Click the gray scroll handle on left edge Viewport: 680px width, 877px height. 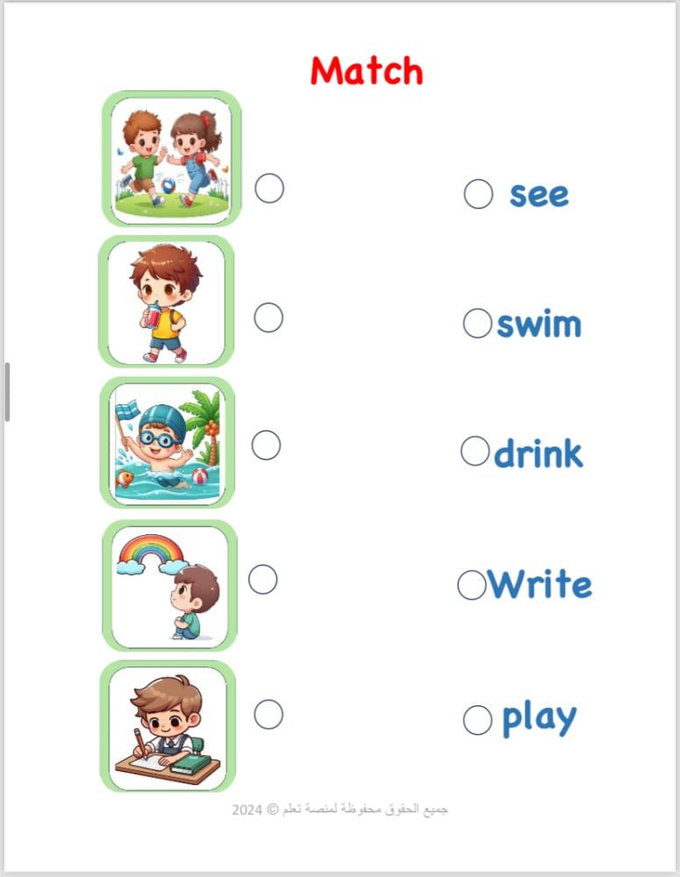(x=7, y=391)
